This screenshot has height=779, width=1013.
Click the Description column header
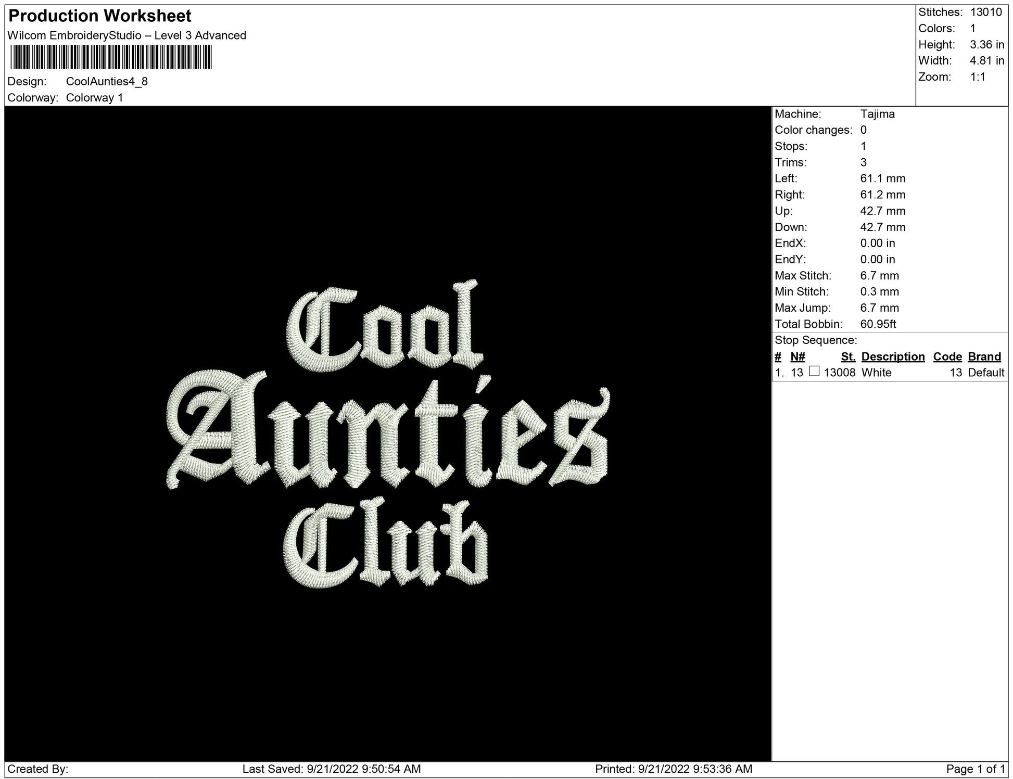point(893,356)
